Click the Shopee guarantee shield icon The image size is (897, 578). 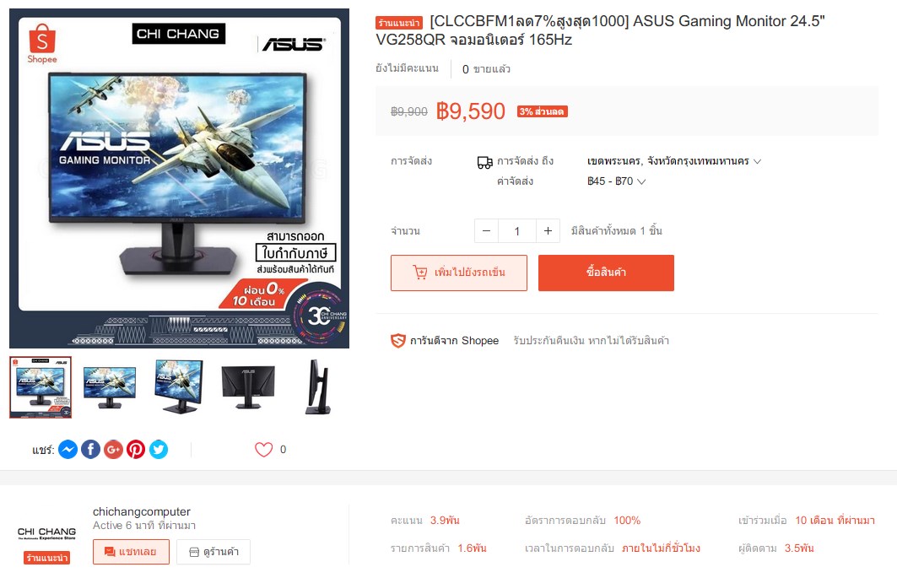tap(397, 341)
